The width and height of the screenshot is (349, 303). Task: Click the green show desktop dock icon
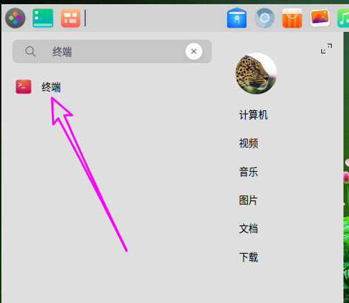coord(43,18)
